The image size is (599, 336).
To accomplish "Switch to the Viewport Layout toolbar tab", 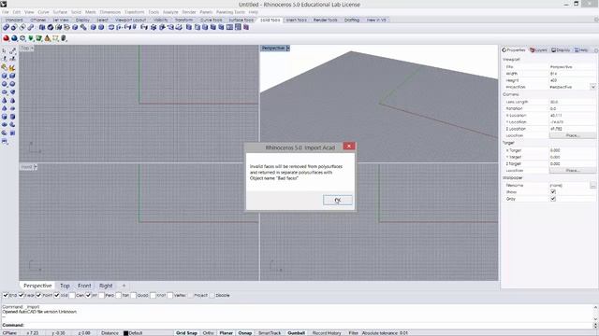I will [x=130, y=20].
